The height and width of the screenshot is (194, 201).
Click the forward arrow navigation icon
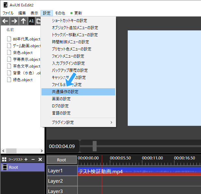pos(14,21)
